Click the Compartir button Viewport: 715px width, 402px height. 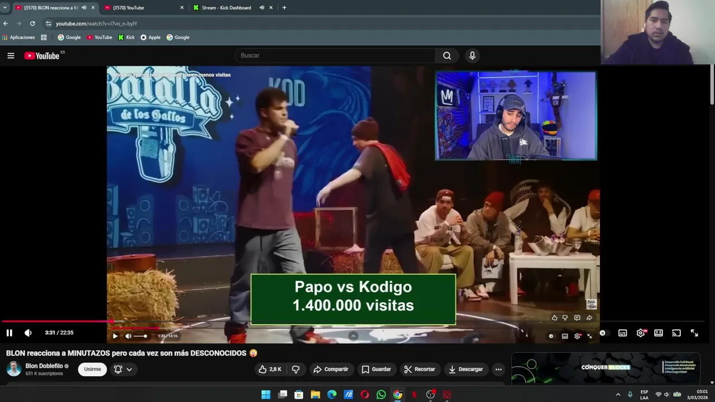point(331,369)
